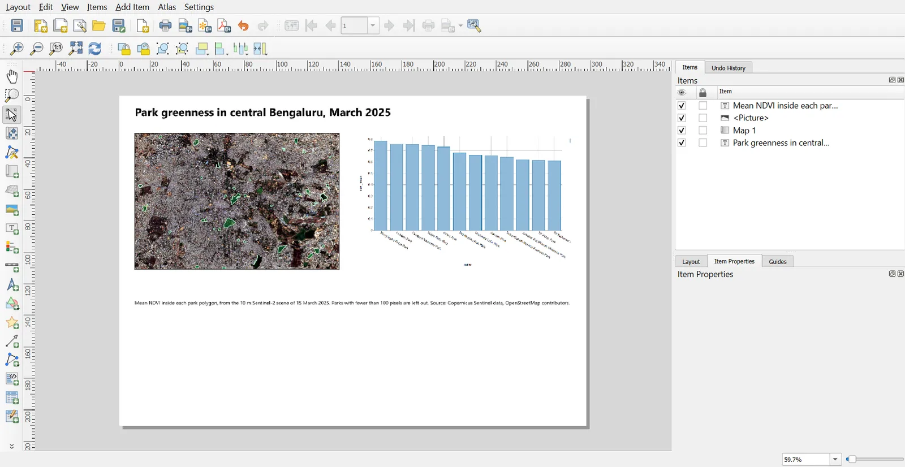Switch to the Guides tab
Screen dimensions: 905x467
pyautogui.click(x=778, y=262)
